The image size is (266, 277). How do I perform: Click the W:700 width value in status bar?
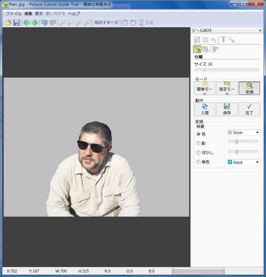coord(61,271)
